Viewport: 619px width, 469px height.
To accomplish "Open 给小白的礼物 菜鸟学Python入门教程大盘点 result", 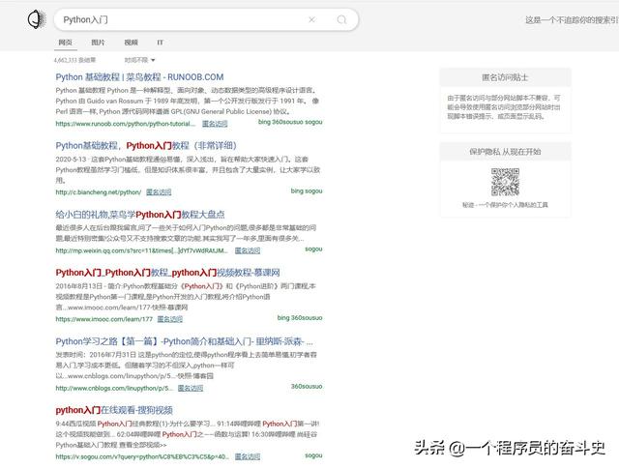I will pyautogui.click(x=140, y=215).
